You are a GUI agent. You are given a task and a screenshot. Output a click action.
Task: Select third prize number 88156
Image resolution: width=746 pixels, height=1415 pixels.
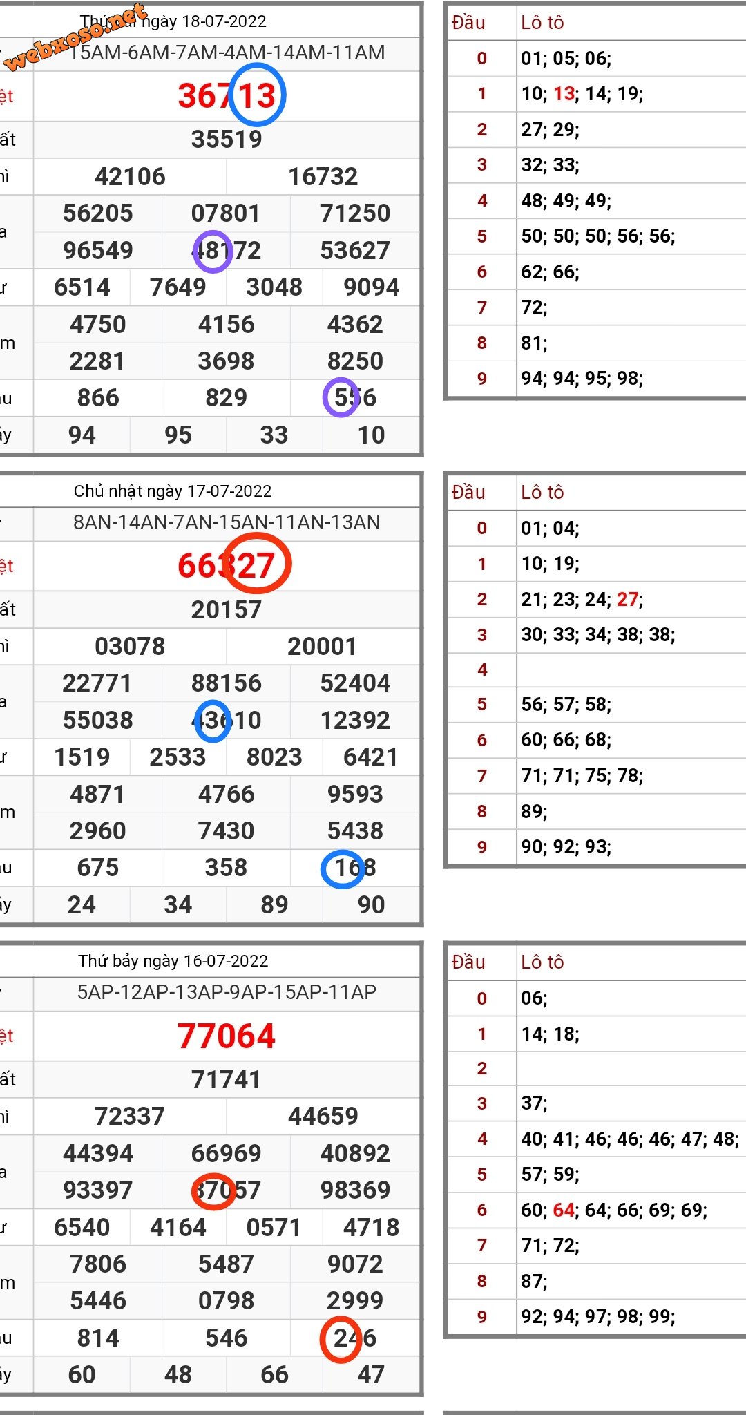[x=227, y=683]
